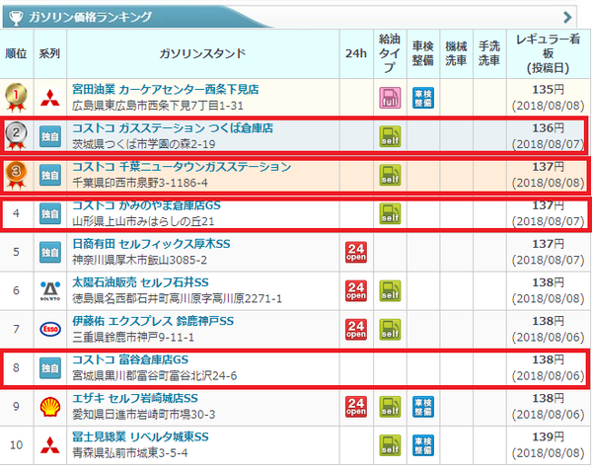Click the silver rank 2 medal icon
The image size is (592, 474).
(16, 135)
